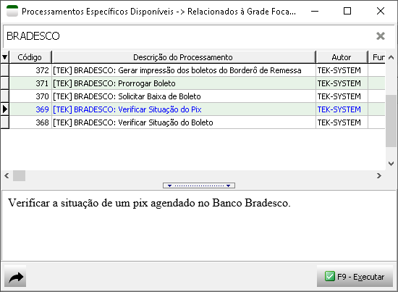The image size is (398, 292).
Task: Click the green checkmark on F9 Executar
Action: (330, 276)
